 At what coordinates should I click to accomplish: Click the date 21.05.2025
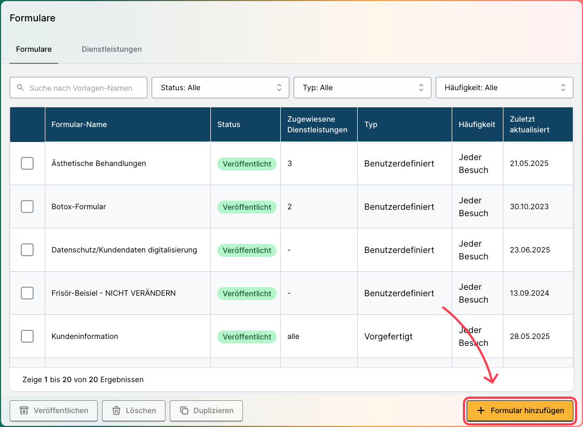[x=529, y=163]
